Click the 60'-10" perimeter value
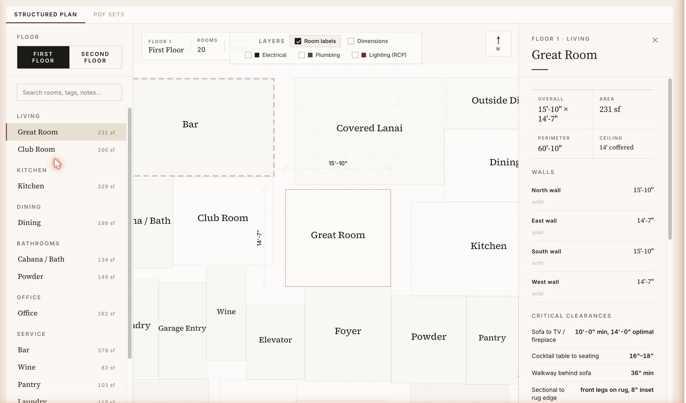 [x=550, y=149]
